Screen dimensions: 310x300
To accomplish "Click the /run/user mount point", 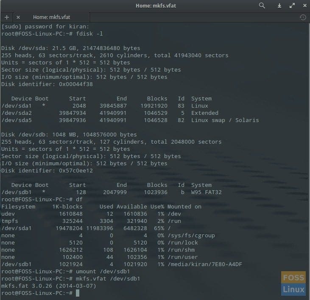I will (x=182, y=257).
